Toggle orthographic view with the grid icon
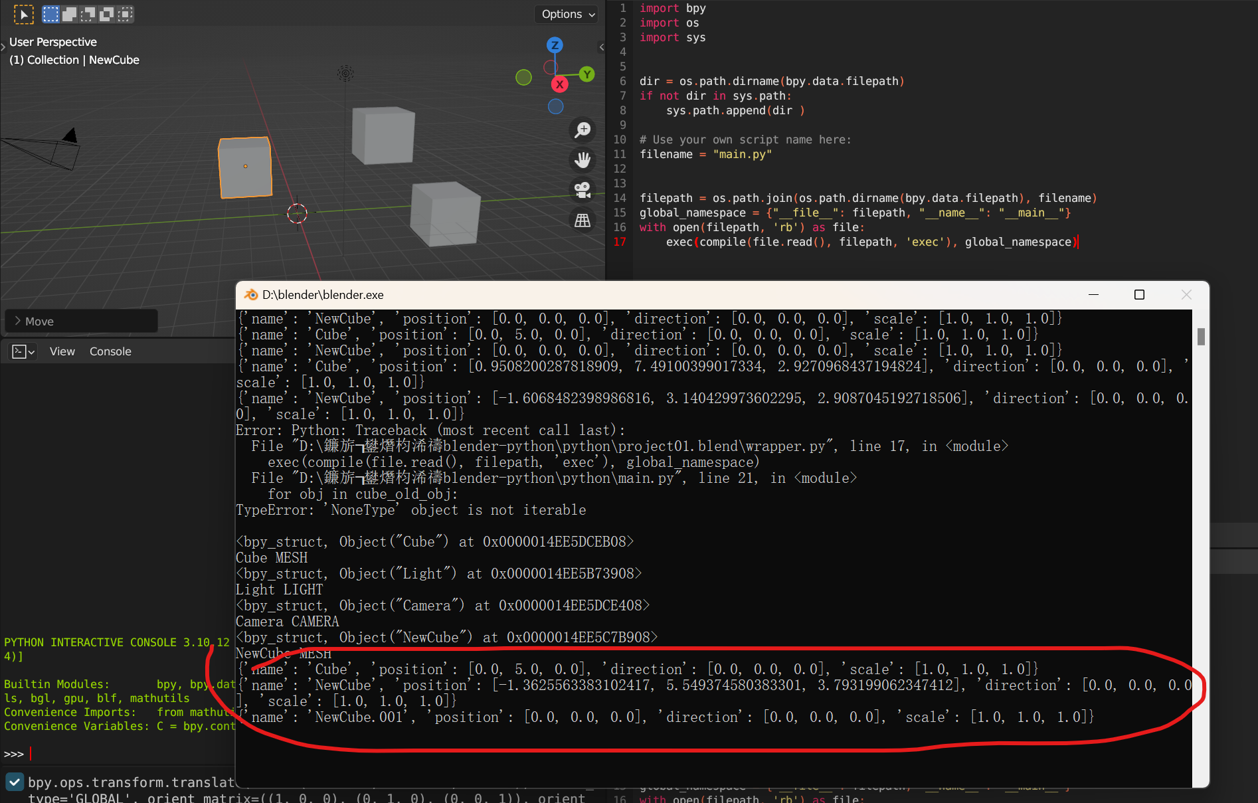The width and height of the screenshot is (1258, 803). point(583,219)
